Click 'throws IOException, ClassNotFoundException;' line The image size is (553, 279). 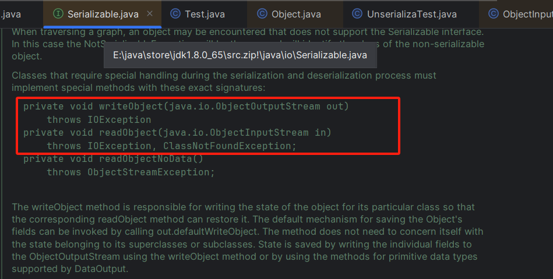(x=172, y=146)
